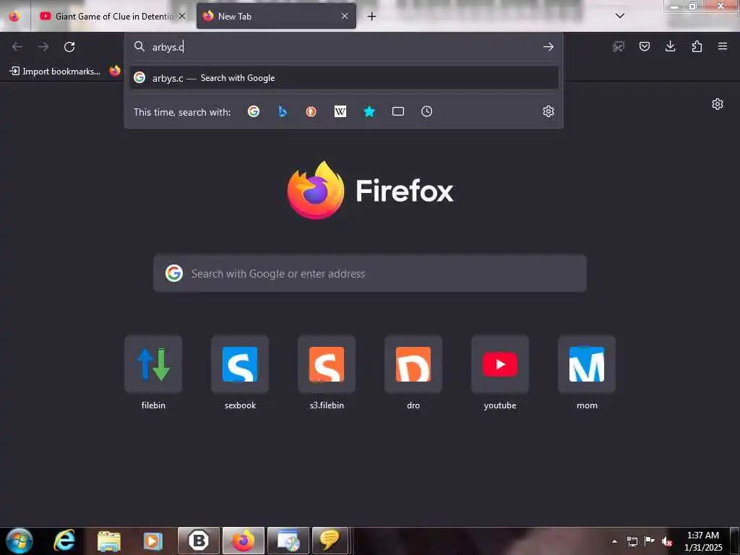
Task: Search this time with Google
Action: tap(254, 111)
